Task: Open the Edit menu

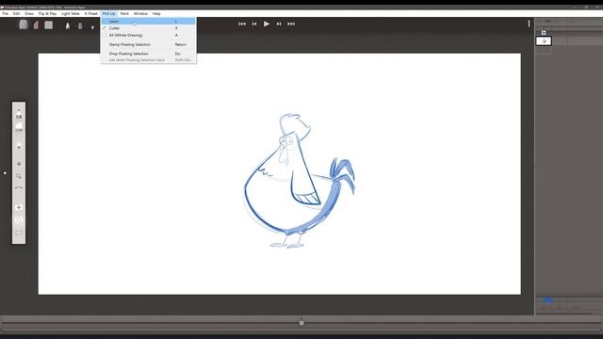Action: (x=17, y=13)
